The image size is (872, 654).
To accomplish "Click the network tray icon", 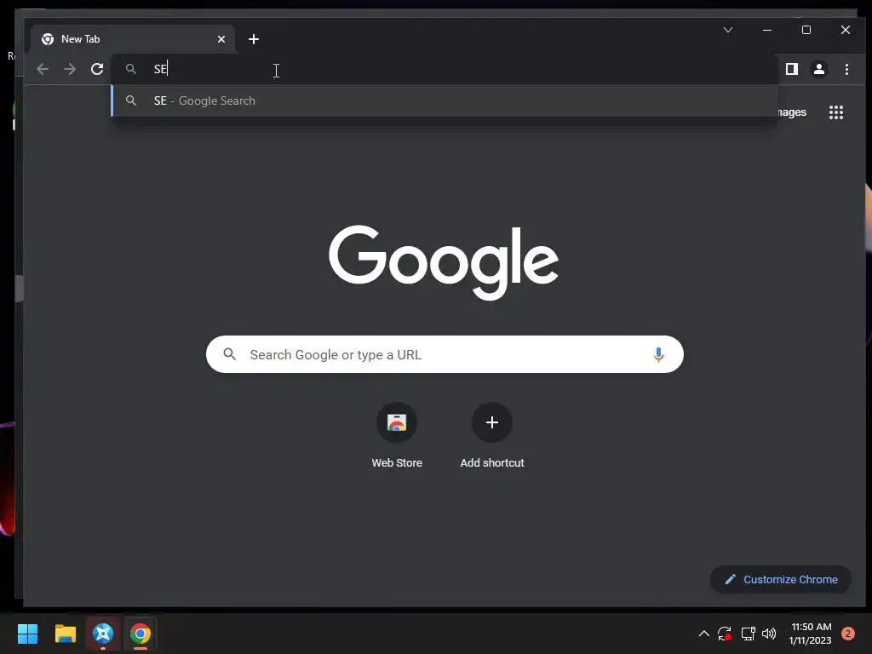I will [x=748, y=634].
